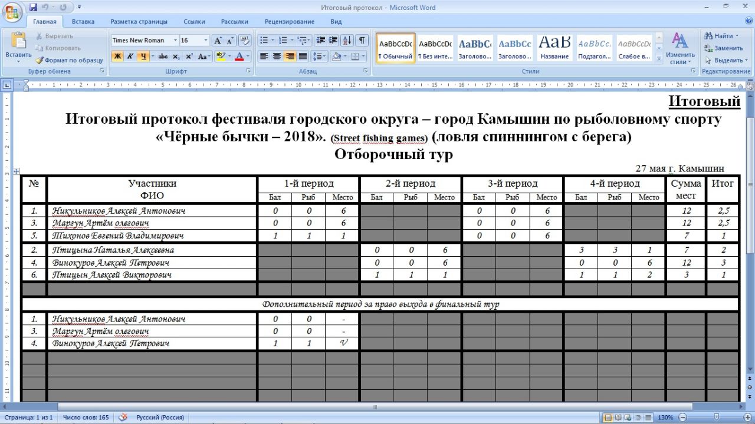The width and height of the screenshot is (755, 424).
Task: Switch to Full Screen Reading view
Action: pyautogui.click(x=619, y=418)
